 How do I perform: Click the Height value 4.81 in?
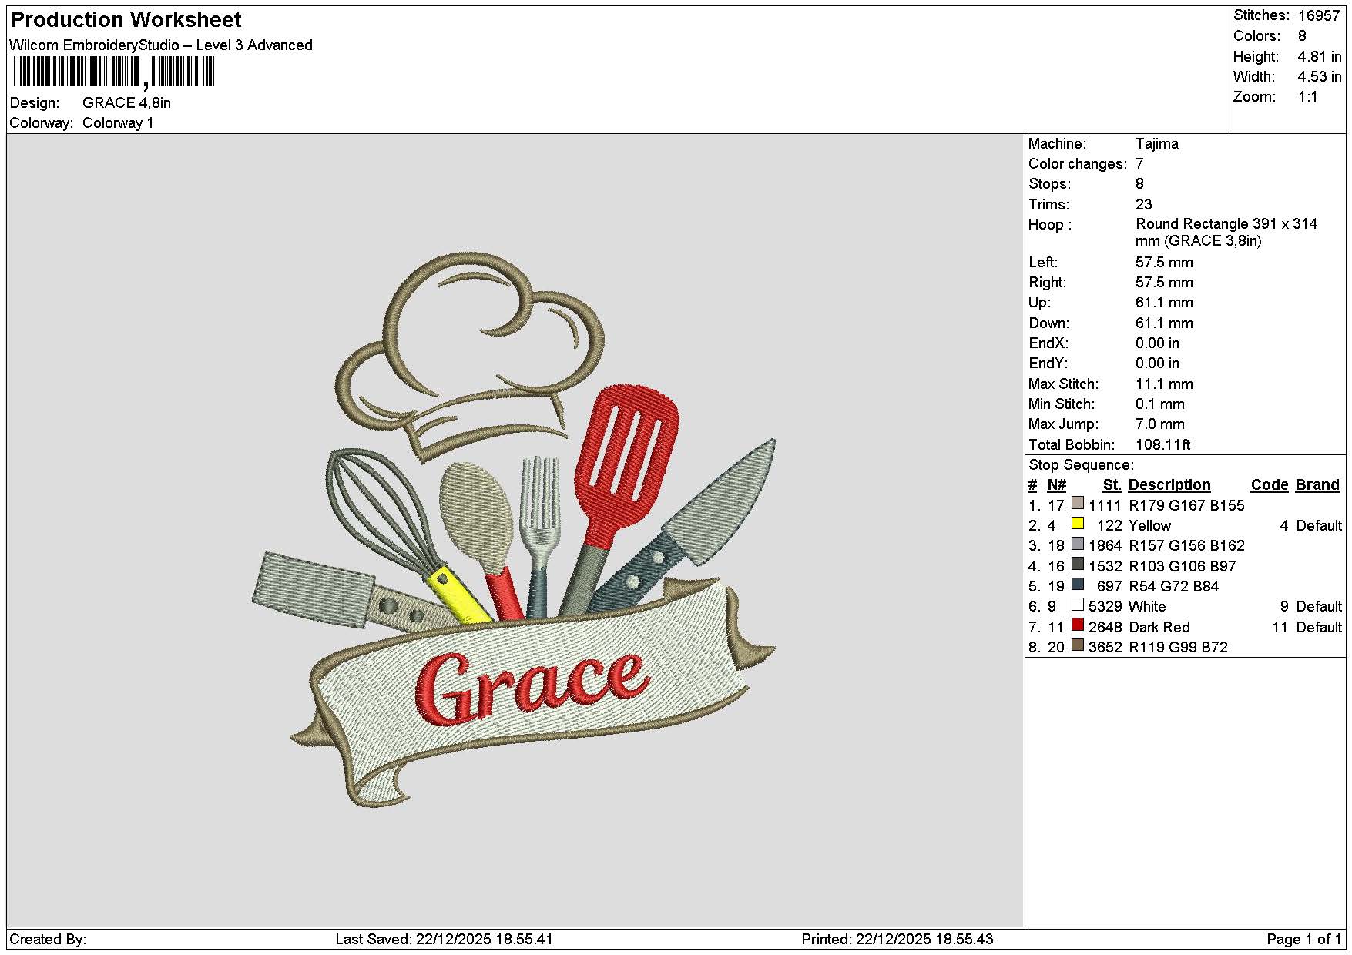pyautogui.click(x=1319, y=56)
